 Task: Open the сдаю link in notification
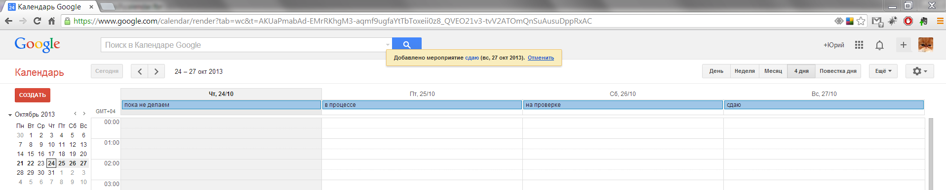(472, 58)
